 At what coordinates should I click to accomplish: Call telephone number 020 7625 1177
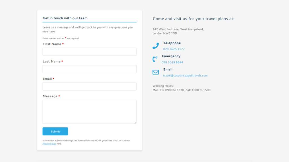click(174, 49)
